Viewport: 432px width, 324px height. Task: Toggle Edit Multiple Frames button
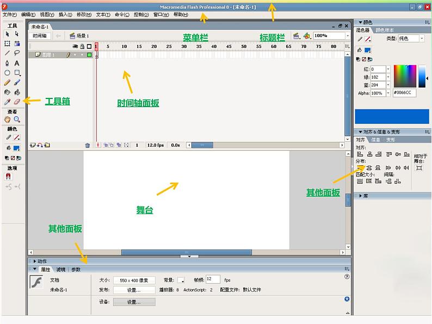click(x=119, y=145)
